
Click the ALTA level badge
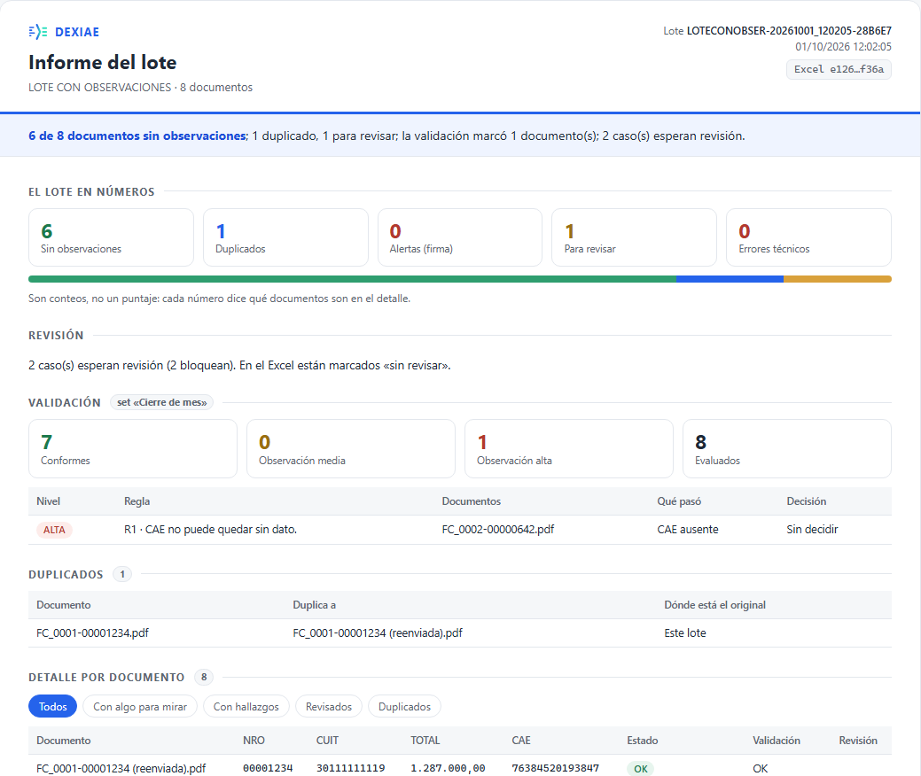[54, 530]
